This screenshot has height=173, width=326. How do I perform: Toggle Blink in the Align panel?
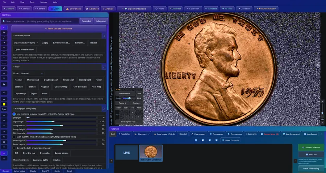click(x=139, y=98)
